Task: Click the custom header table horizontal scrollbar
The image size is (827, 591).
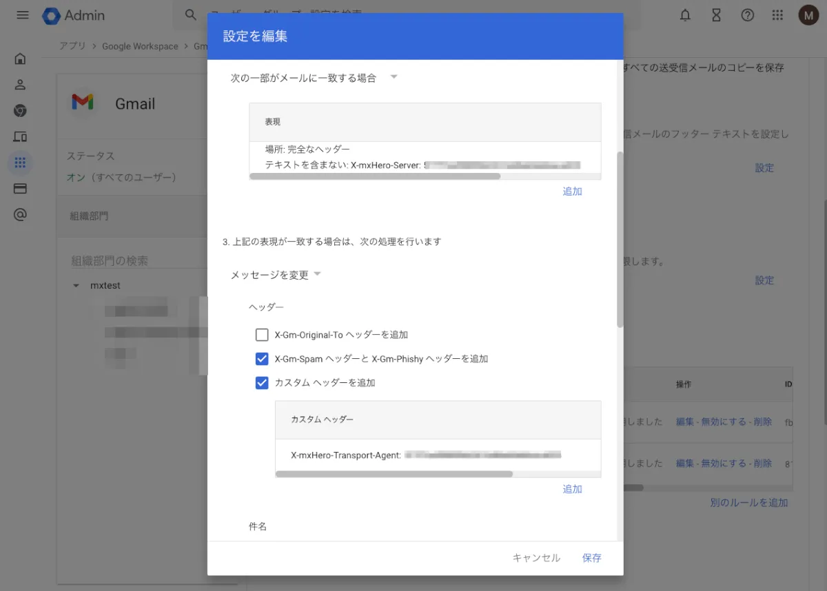Action: click(x=394, y=474)
